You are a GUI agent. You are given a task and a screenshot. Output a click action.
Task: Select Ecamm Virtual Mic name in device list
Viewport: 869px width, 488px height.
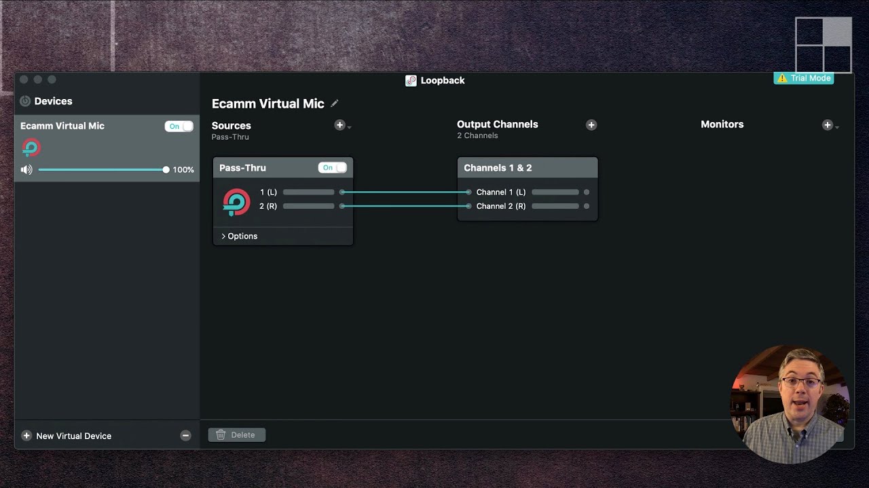point(62,126)
